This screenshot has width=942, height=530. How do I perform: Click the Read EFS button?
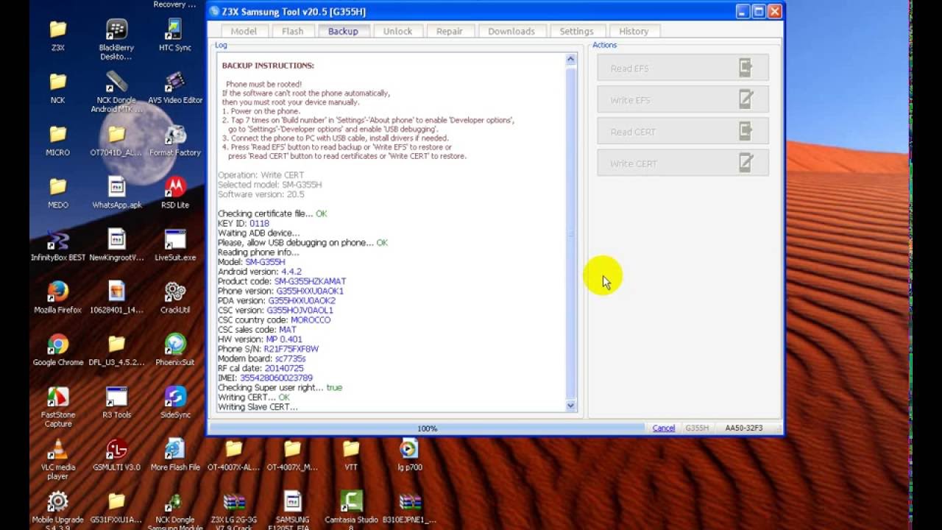pyautogui.click(x=683, y=68)
